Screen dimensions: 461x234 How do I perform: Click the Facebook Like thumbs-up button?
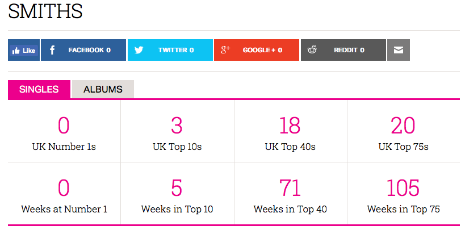(x=23, y=50)
